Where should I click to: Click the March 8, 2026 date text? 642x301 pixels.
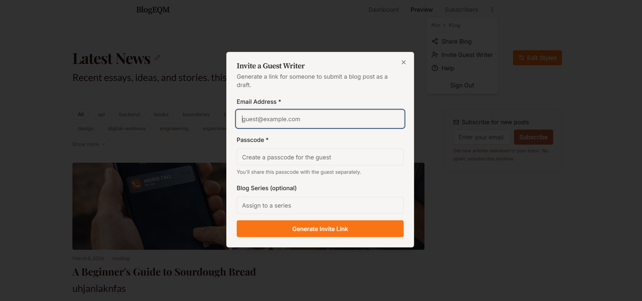[x=88, y=258]
